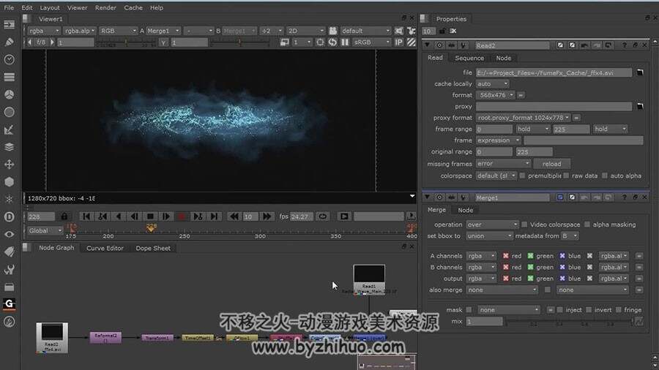Open the Merge panel's Node tab
Viewport: 659px width, 370px height.
(x=465, y=210)
